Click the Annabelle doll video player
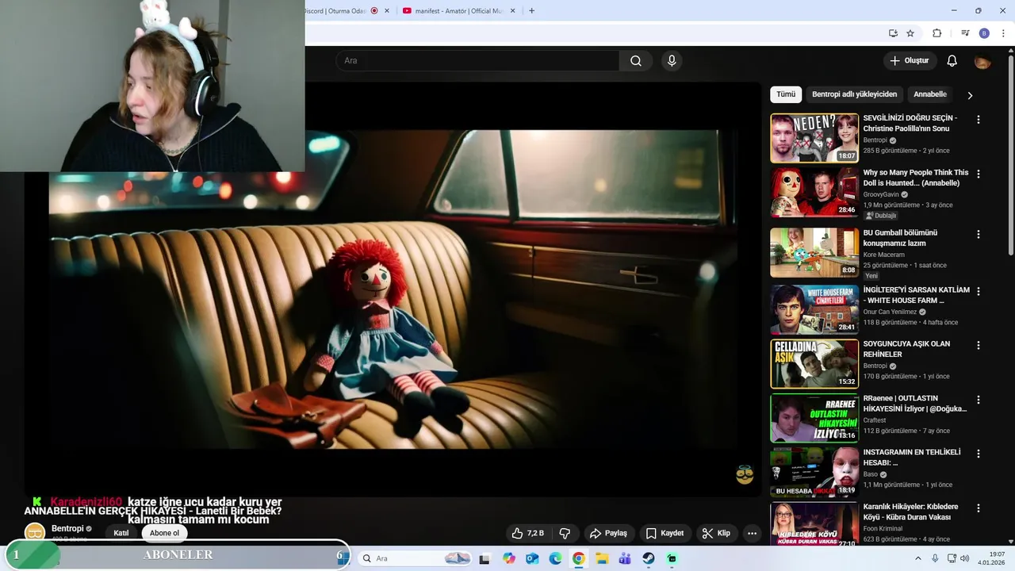 (393, 289)
